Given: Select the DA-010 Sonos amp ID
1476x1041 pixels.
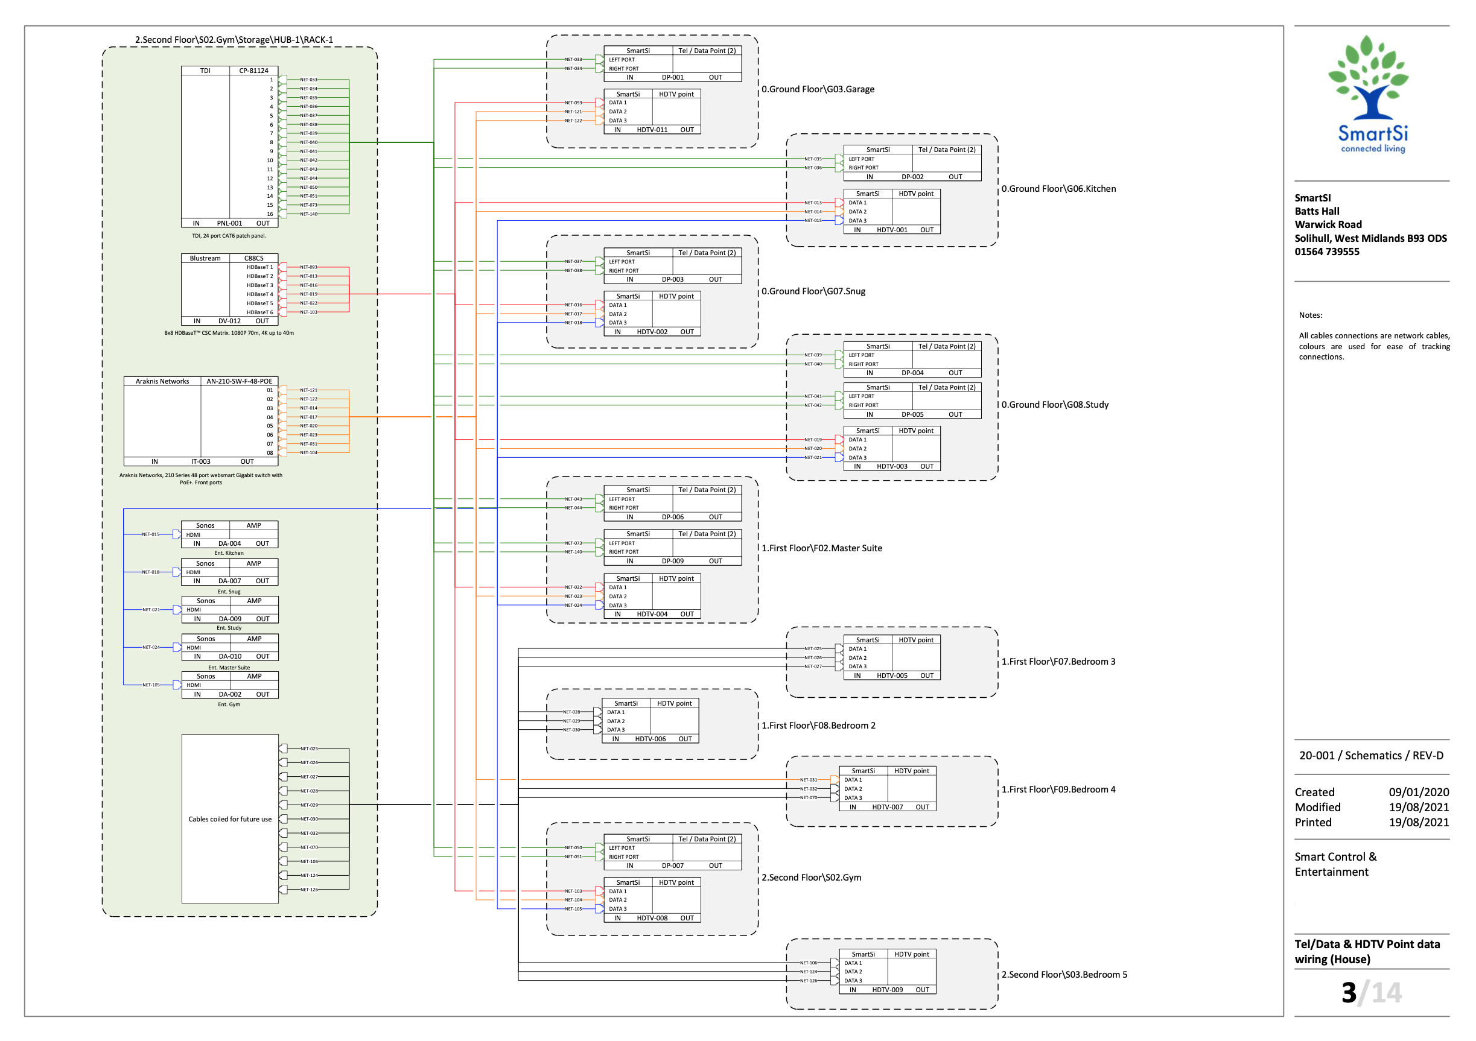Looking at the screenshot, I should [230, 657].
